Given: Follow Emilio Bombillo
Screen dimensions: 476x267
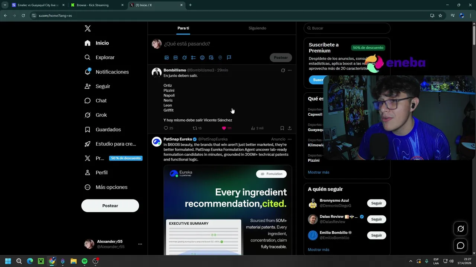Looking at the screenshot, I should [376, 235].
